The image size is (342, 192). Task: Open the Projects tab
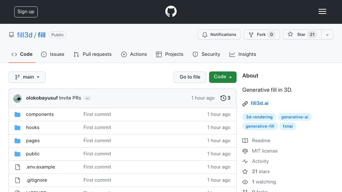[170, 54]
